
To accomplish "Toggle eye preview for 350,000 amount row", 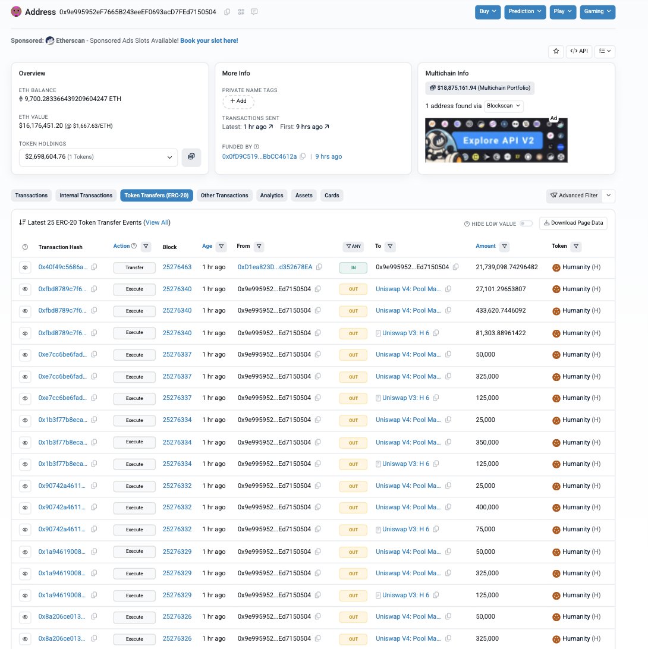I will (25, 443).
